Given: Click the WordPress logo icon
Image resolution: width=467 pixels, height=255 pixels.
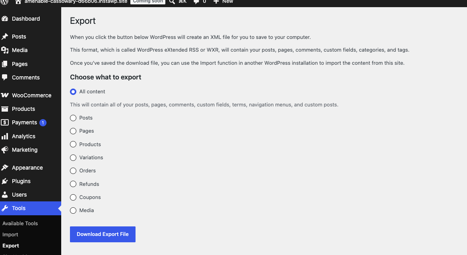Looking at the screenshot, I should point(4,2).
